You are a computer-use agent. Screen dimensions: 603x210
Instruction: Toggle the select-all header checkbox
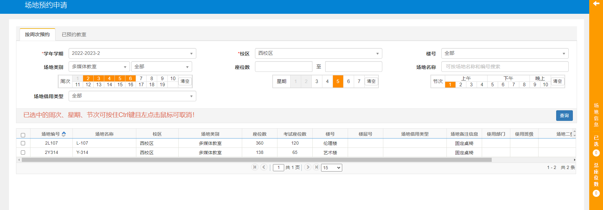coord(23,135)
